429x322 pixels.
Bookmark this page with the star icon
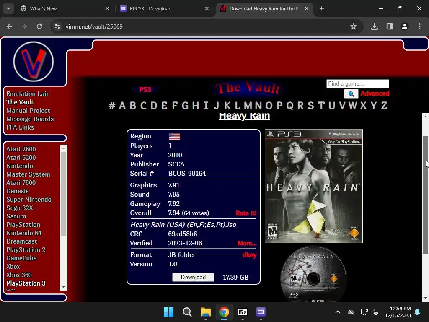(x=354, y=26)
